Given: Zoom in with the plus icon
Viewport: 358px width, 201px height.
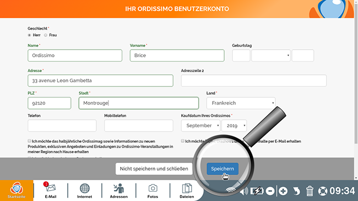Looking at the screenshot, I should (x=283, y=191).
